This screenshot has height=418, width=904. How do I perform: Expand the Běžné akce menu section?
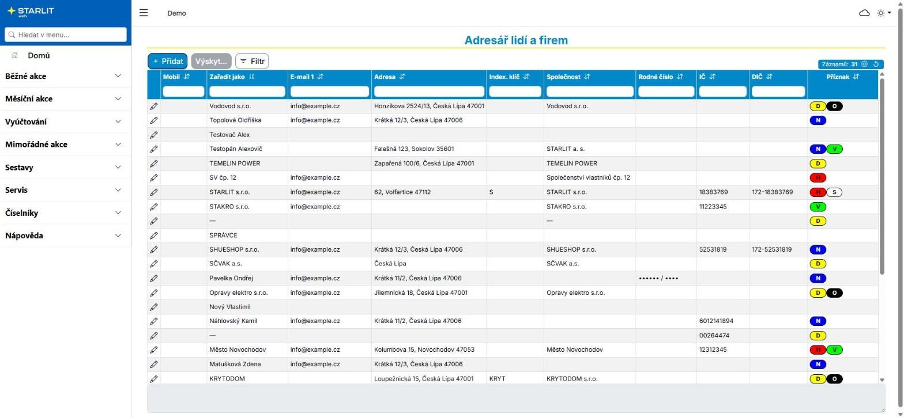click(65, 76)
